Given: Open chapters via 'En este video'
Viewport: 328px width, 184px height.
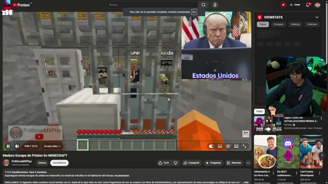Looking at the screenshot, I should (x=52, y=146).
